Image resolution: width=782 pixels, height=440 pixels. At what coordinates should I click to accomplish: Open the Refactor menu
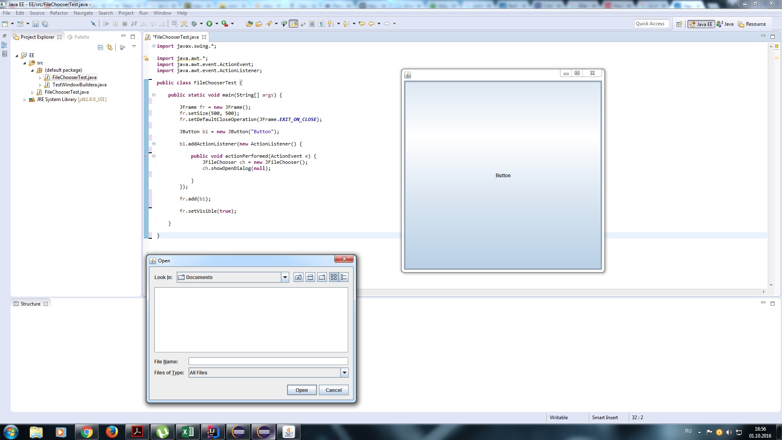(59, 13)
